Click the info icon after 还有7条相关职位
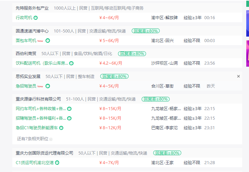Screen dimensions: 249x172 coord(51,139)
